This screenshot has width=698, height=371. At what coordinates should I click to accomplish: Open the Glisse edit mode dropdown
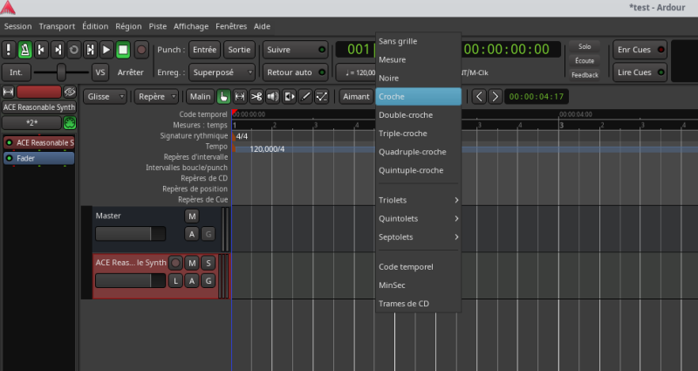coord(106,97)
